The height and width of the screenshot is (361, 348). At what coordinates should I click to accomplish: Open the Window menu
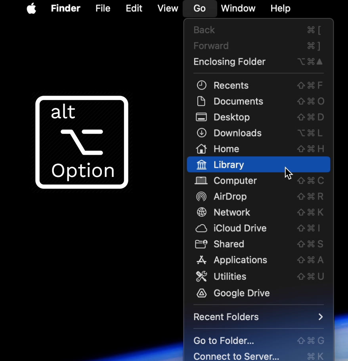click(x=238, y=8)
